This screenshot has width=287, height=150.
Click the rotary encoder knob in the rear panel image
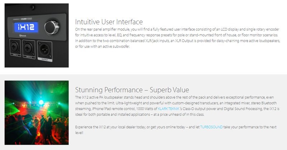point(52,28)
